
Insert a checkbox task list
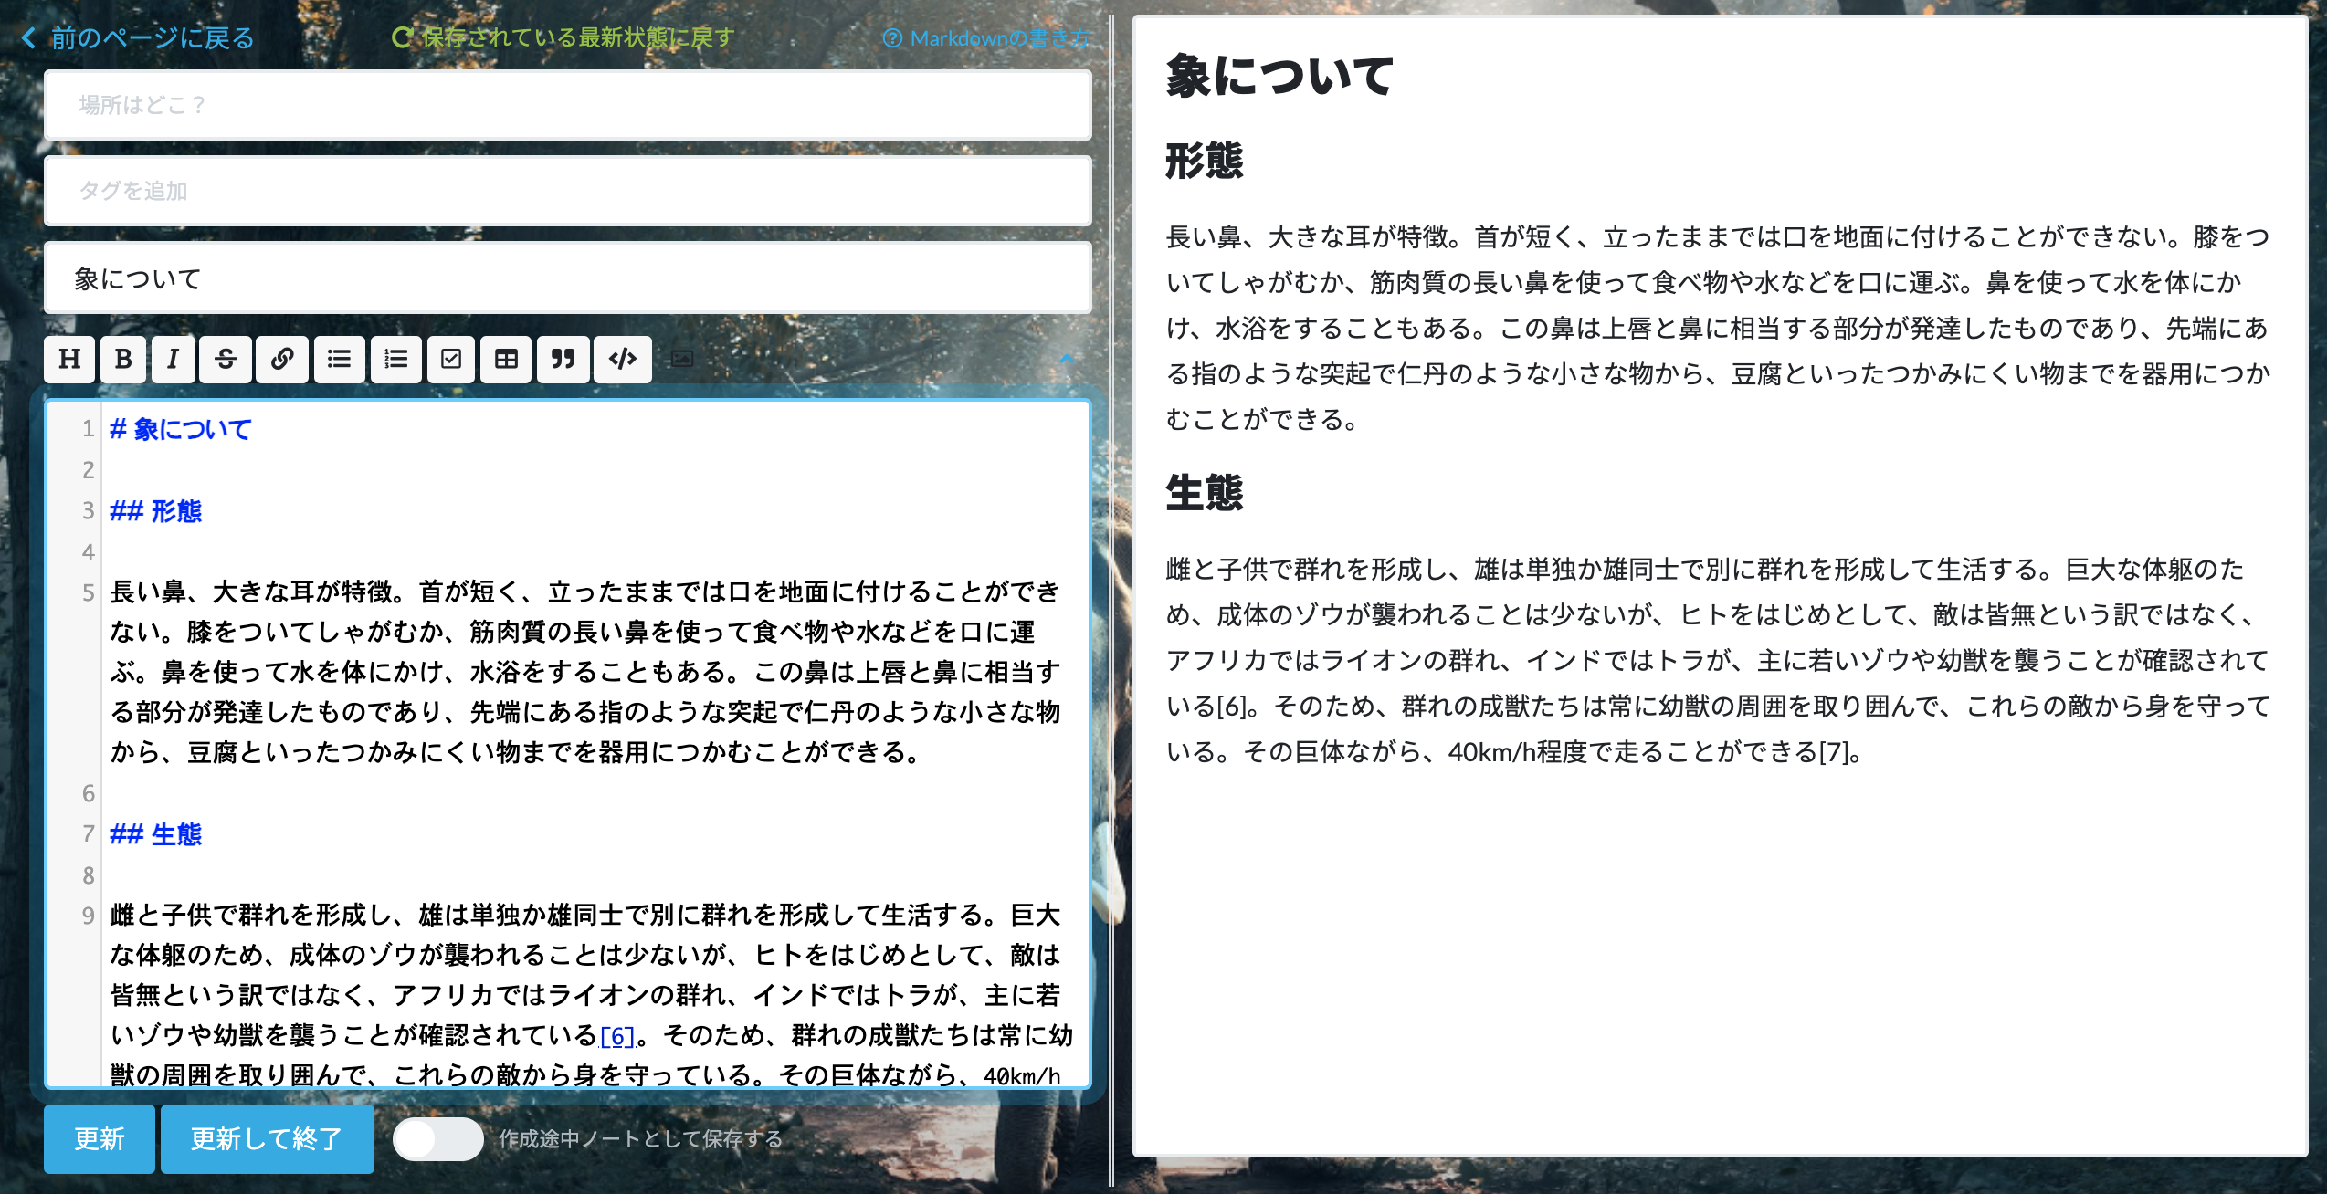pyautogui.click(x=451, y=359)
